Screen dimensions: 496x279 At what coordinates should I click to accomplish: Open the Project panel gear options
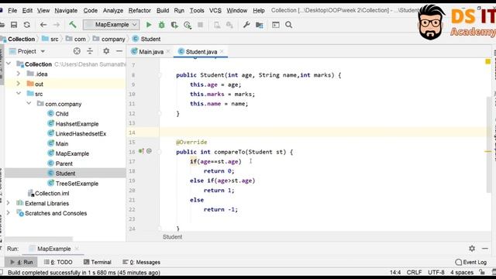(x=106, y=51)
